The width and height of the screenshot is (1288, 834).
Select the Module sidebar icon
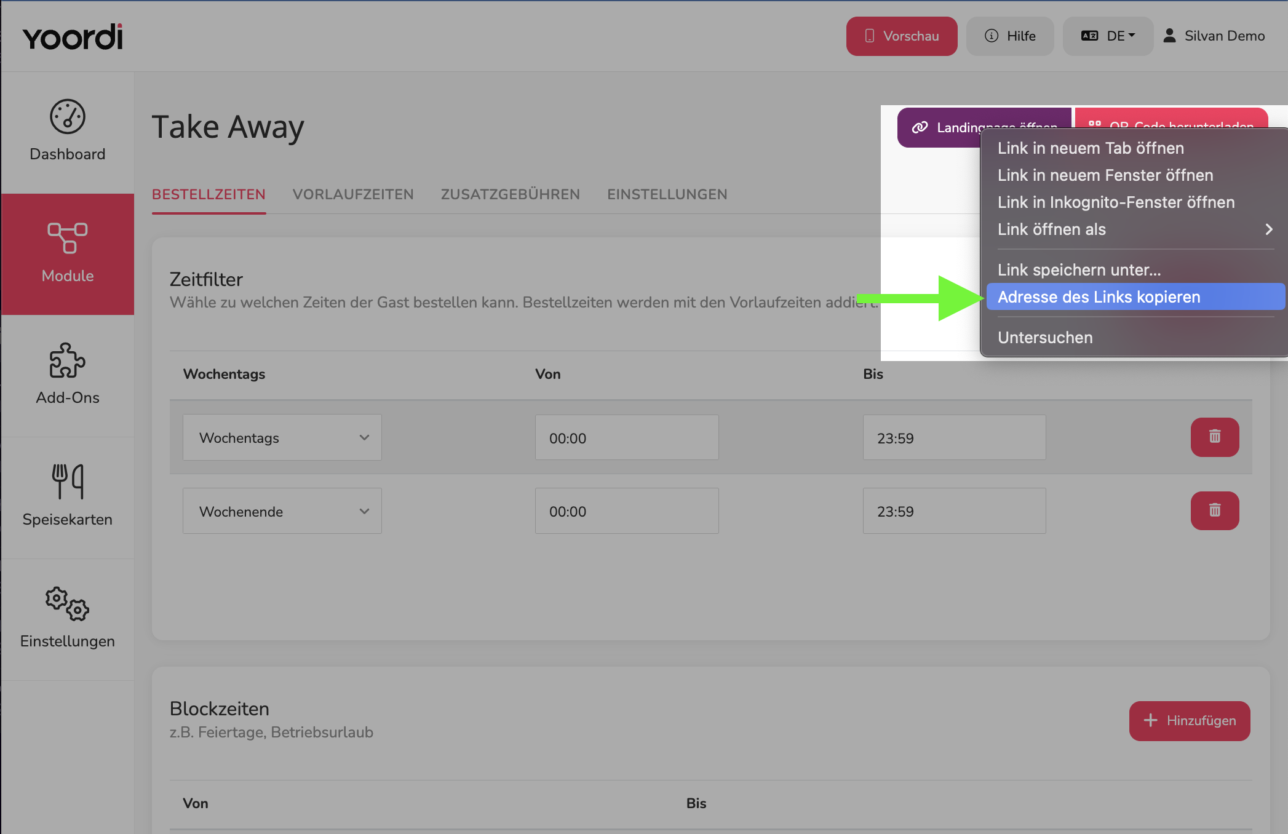(68, 238)
